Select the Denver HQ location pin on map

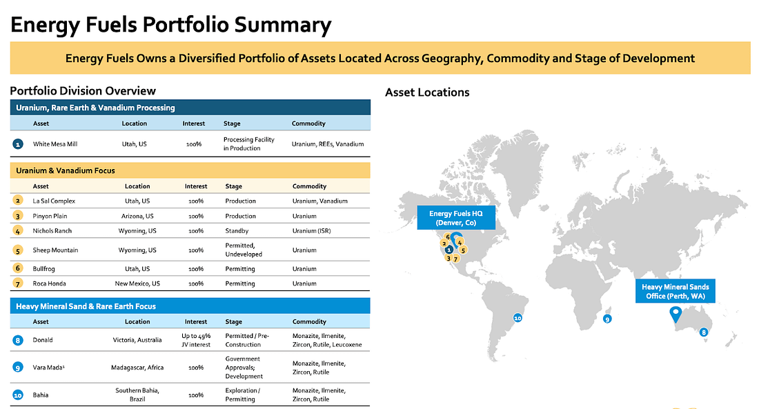pyautogui.click(x=455, y=239)
